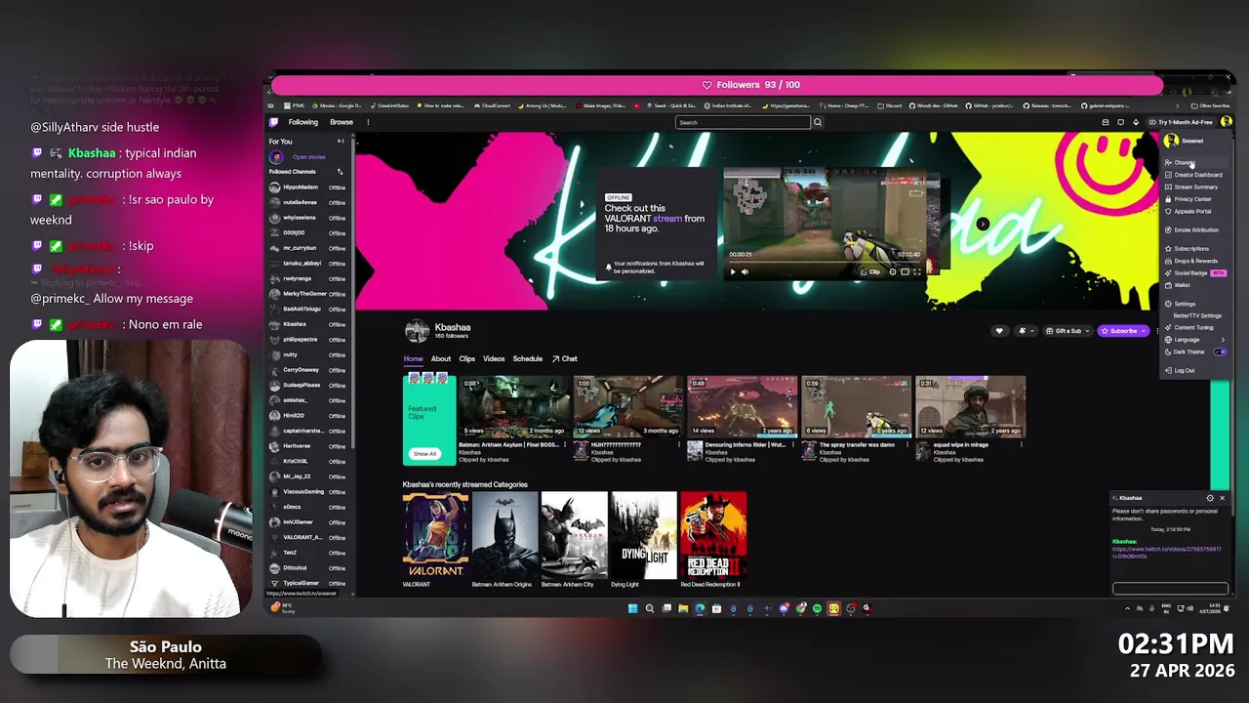Switch to the Clips tab

point(467,358)
